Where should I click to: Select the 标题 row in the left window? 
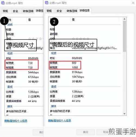tap(24, 29)
